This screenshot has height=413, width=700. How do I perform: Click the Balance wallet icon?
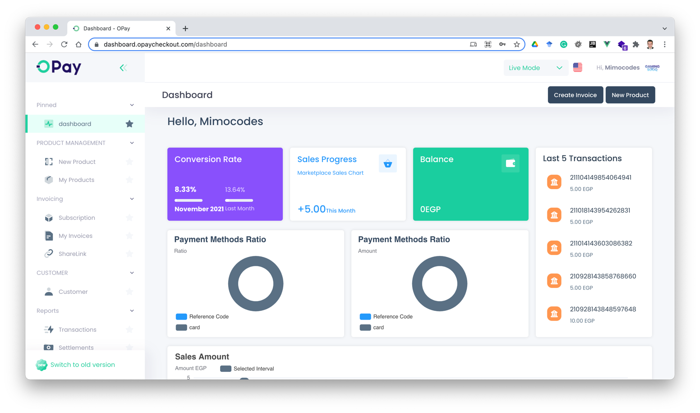(511, 163)
